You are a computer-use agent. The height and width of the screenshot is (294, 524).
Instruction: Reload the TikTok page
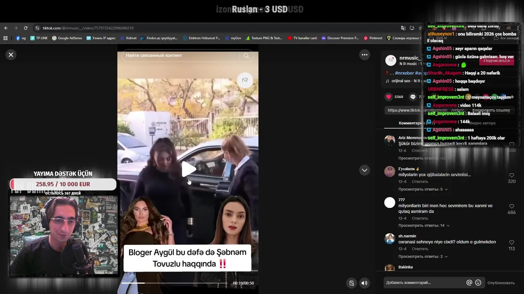25,28
